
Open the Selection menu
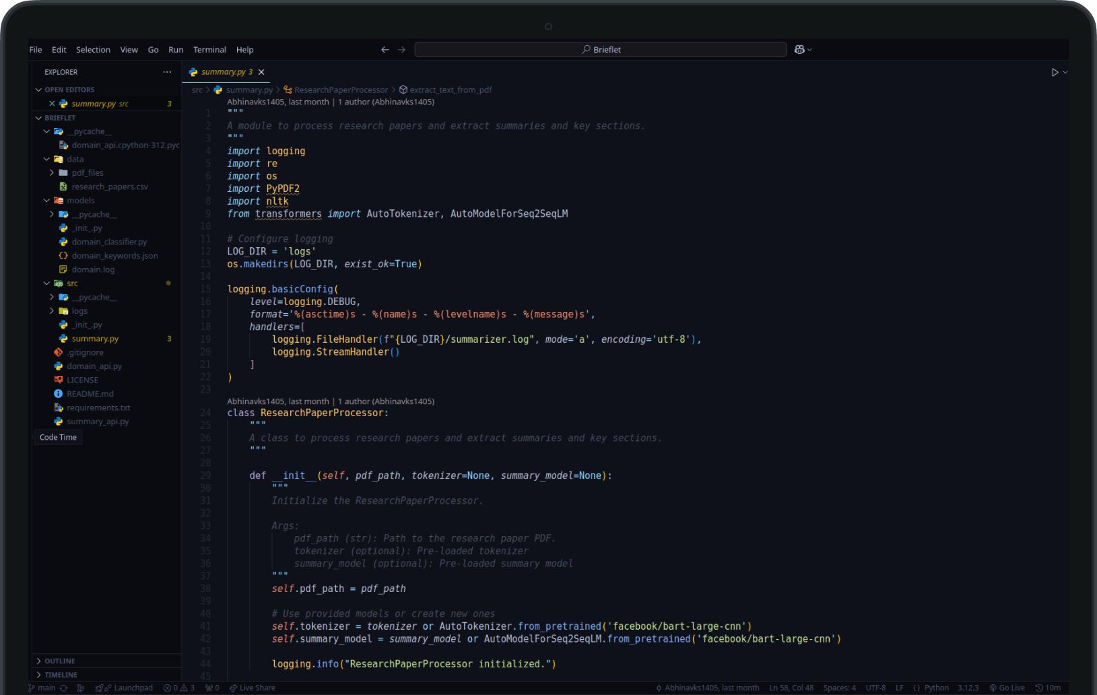click(x=93, y=50)
